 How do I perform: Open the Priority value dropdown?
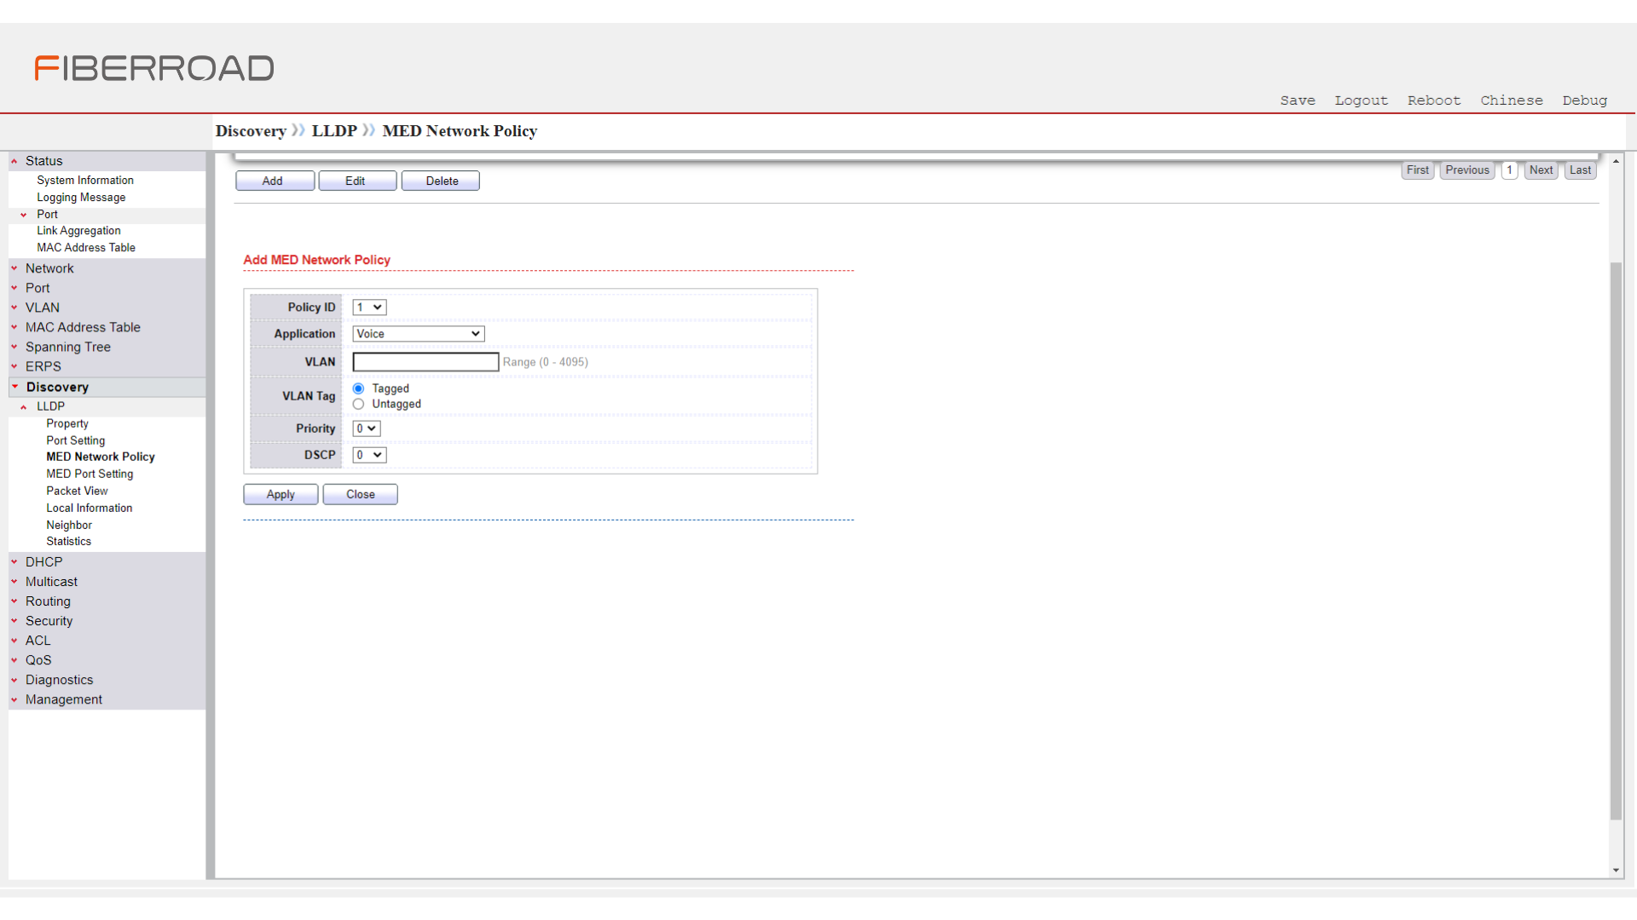367,428
